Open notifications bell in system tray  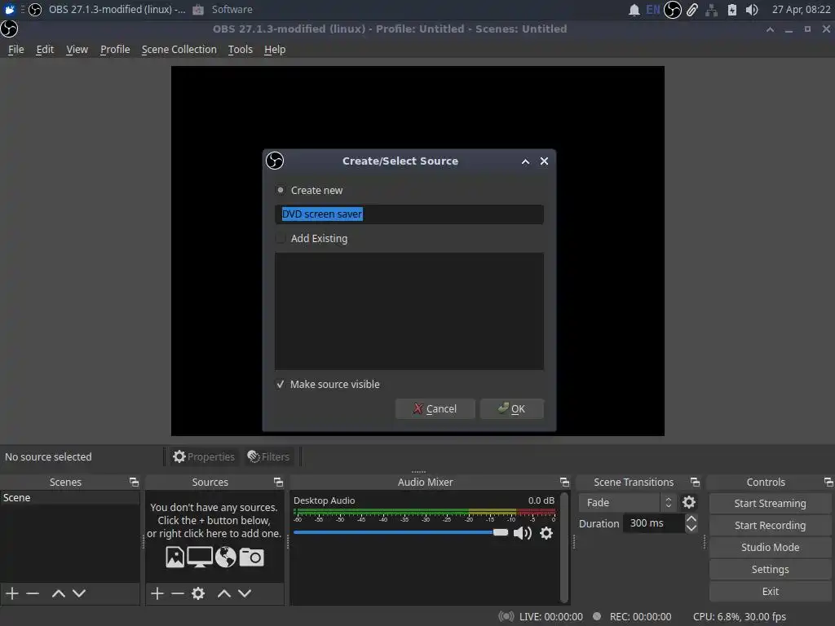pos(634,10)
